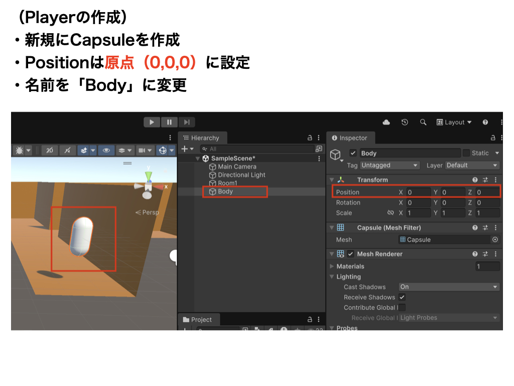Click the Play button in toolbar
The image size is (514, 386).
click(x=152, y=122)
